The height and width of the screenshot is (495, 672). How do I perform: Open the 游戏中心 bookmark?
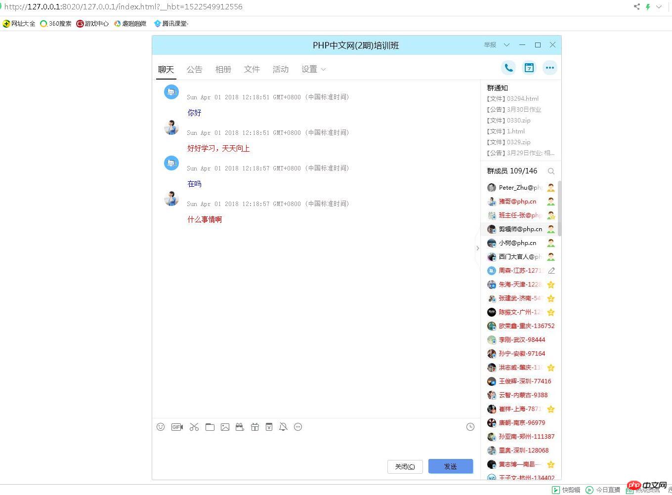point(92,23)
